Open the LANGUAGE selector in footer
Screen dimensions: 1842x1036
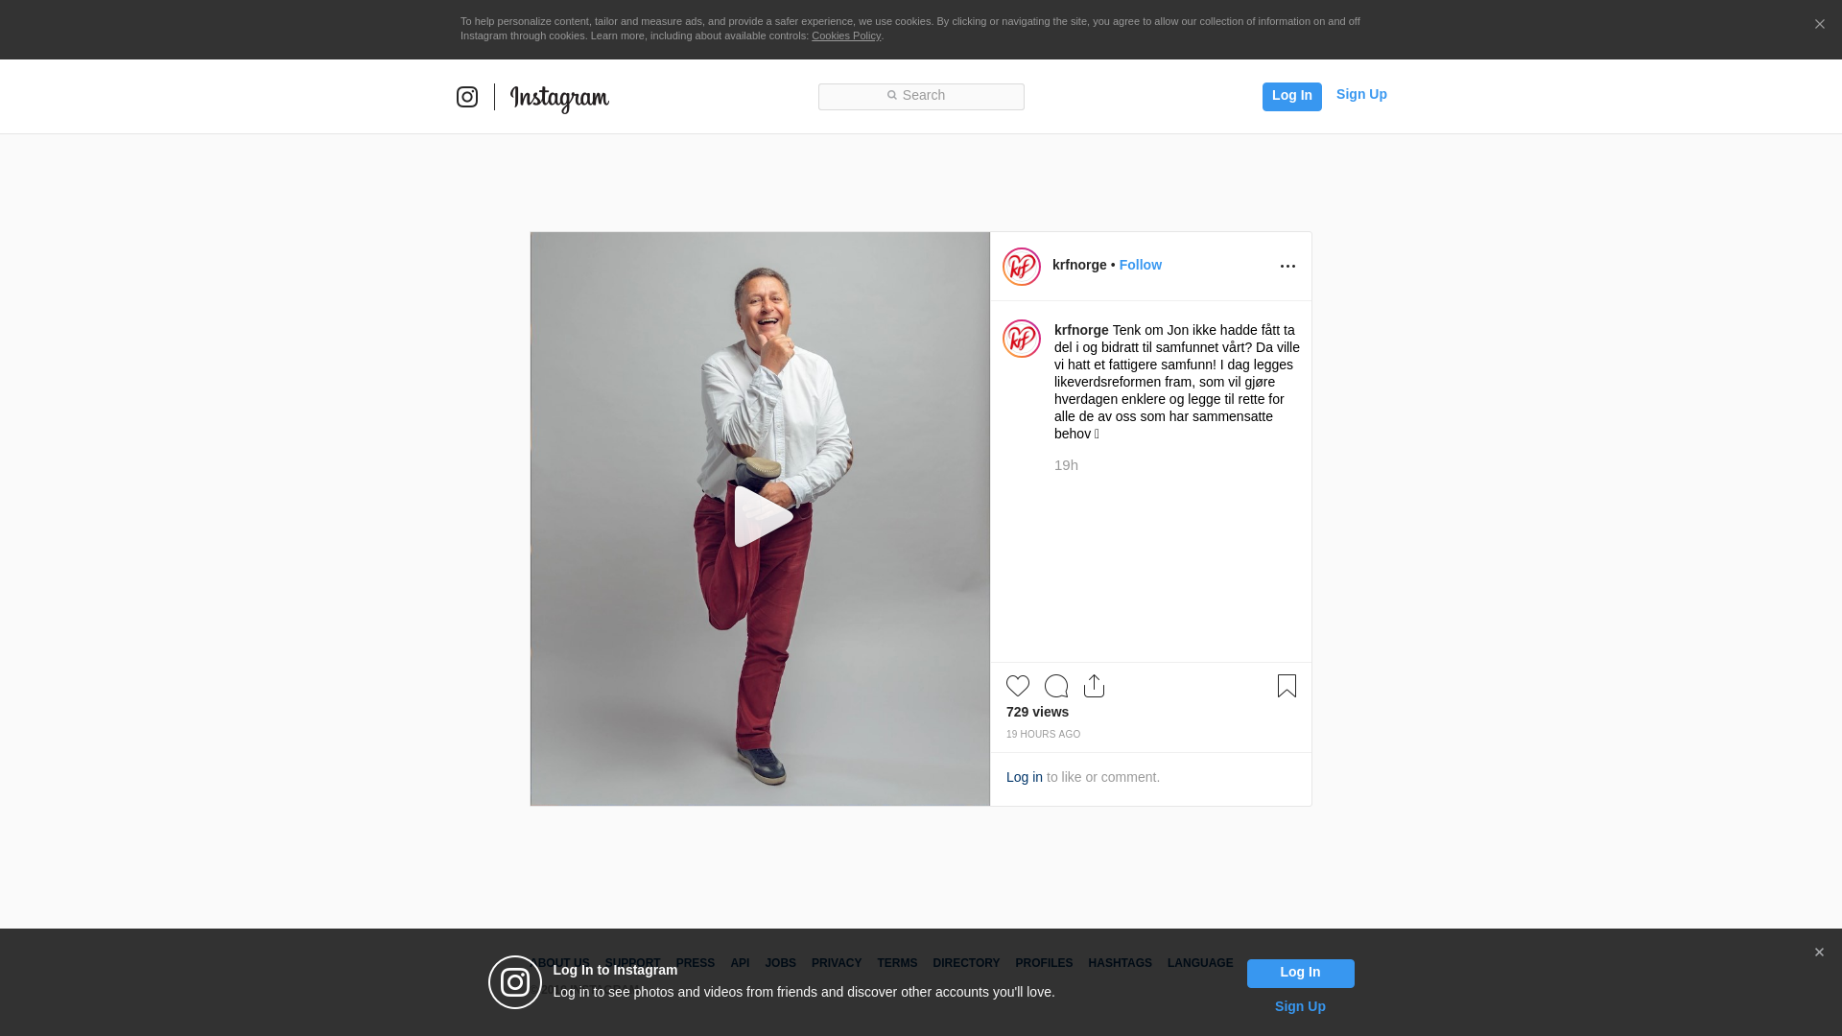[1200, 963]
